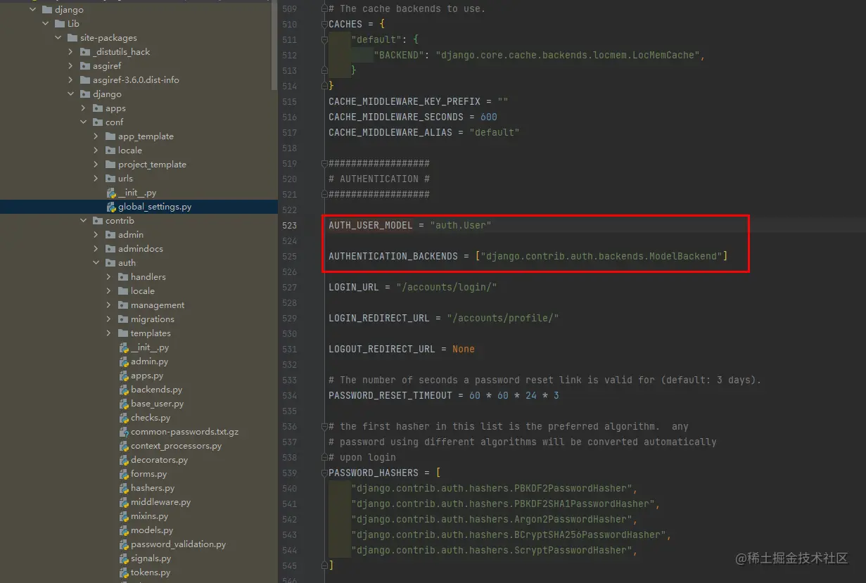Expand the project_template folder
Viewport: 866px width, 583px height.
click(96, 165)
